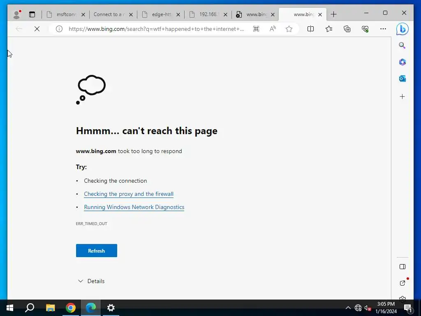Add this page to favorites star
The image size is (421, 316).
pos(289,29)
